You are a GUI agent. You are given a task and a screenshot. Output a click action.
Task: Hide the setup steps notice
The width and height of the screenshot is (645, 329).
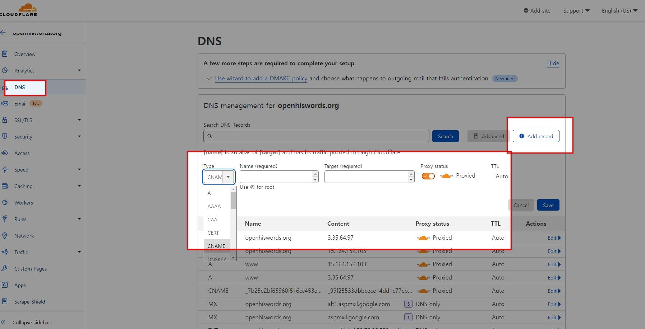point(553,64)
